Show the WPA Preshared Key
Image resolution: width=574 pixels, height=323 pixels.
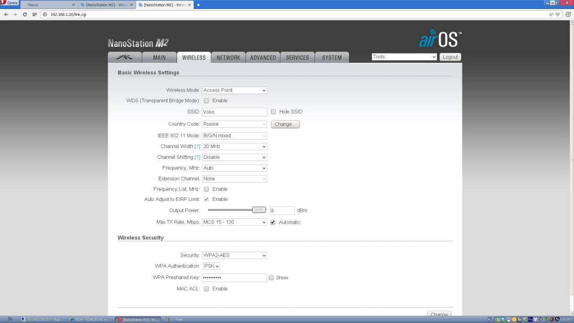coord(271,278)
